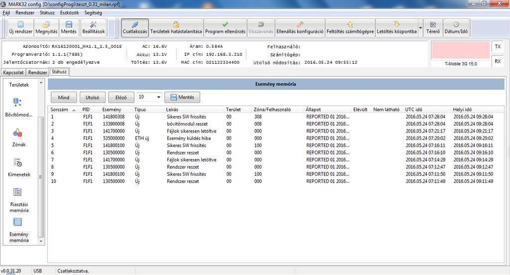Click the Utolsó button
510x275 pixels.
(x=92, y=97)
